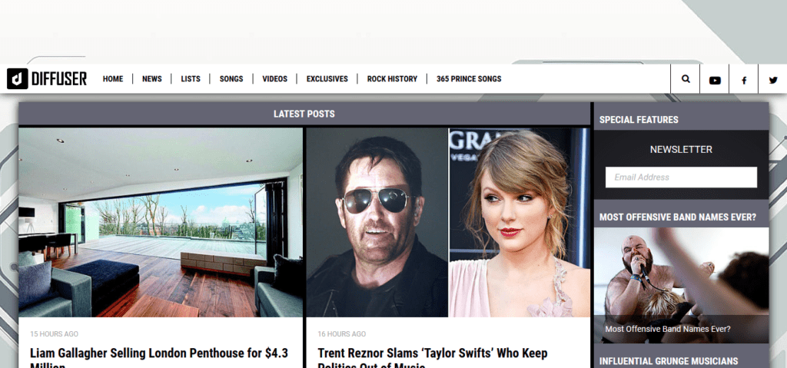787x368 pixels.
Task: Open the Exclusives menu item
Action: click(327, 79)
